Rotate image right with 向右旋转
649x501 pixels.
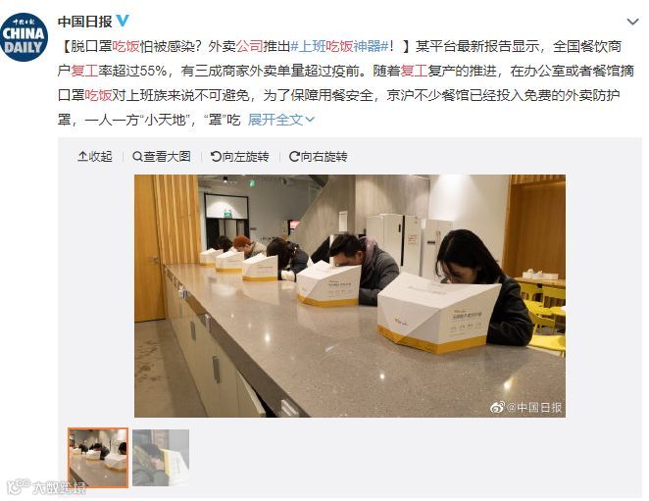click(318, 157)
